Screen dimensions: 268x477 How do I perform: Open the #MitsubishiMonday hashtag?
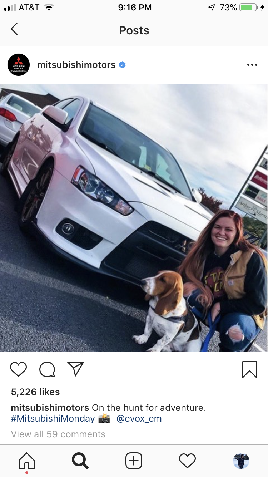click(x=53, y=418)
